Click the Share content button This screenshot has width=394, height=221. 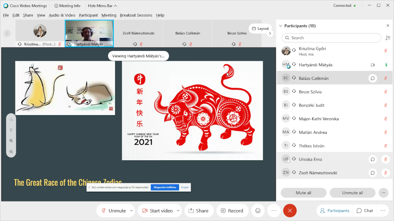(x=199, y=211)
